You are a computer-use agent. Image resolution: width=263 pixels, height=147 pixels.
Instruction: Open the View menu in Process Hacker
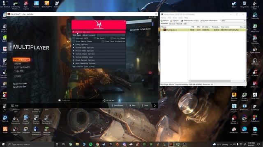pos(170,18)
